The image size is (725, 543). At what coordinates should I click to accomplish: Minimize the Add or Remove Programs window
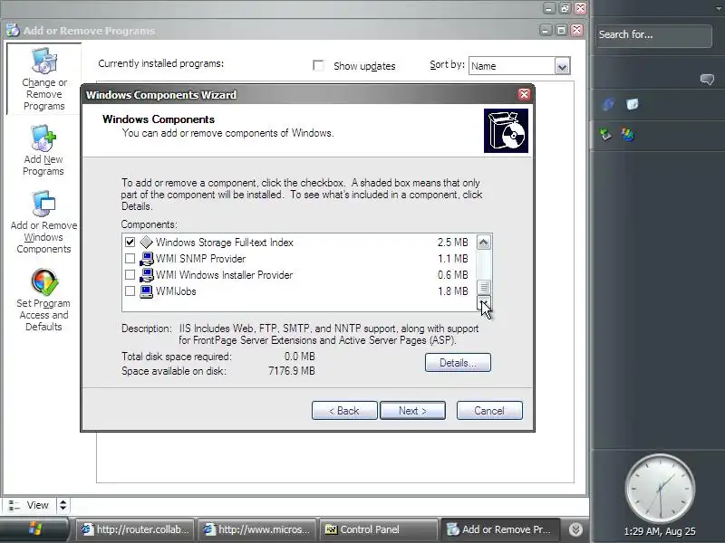[546, 31]
